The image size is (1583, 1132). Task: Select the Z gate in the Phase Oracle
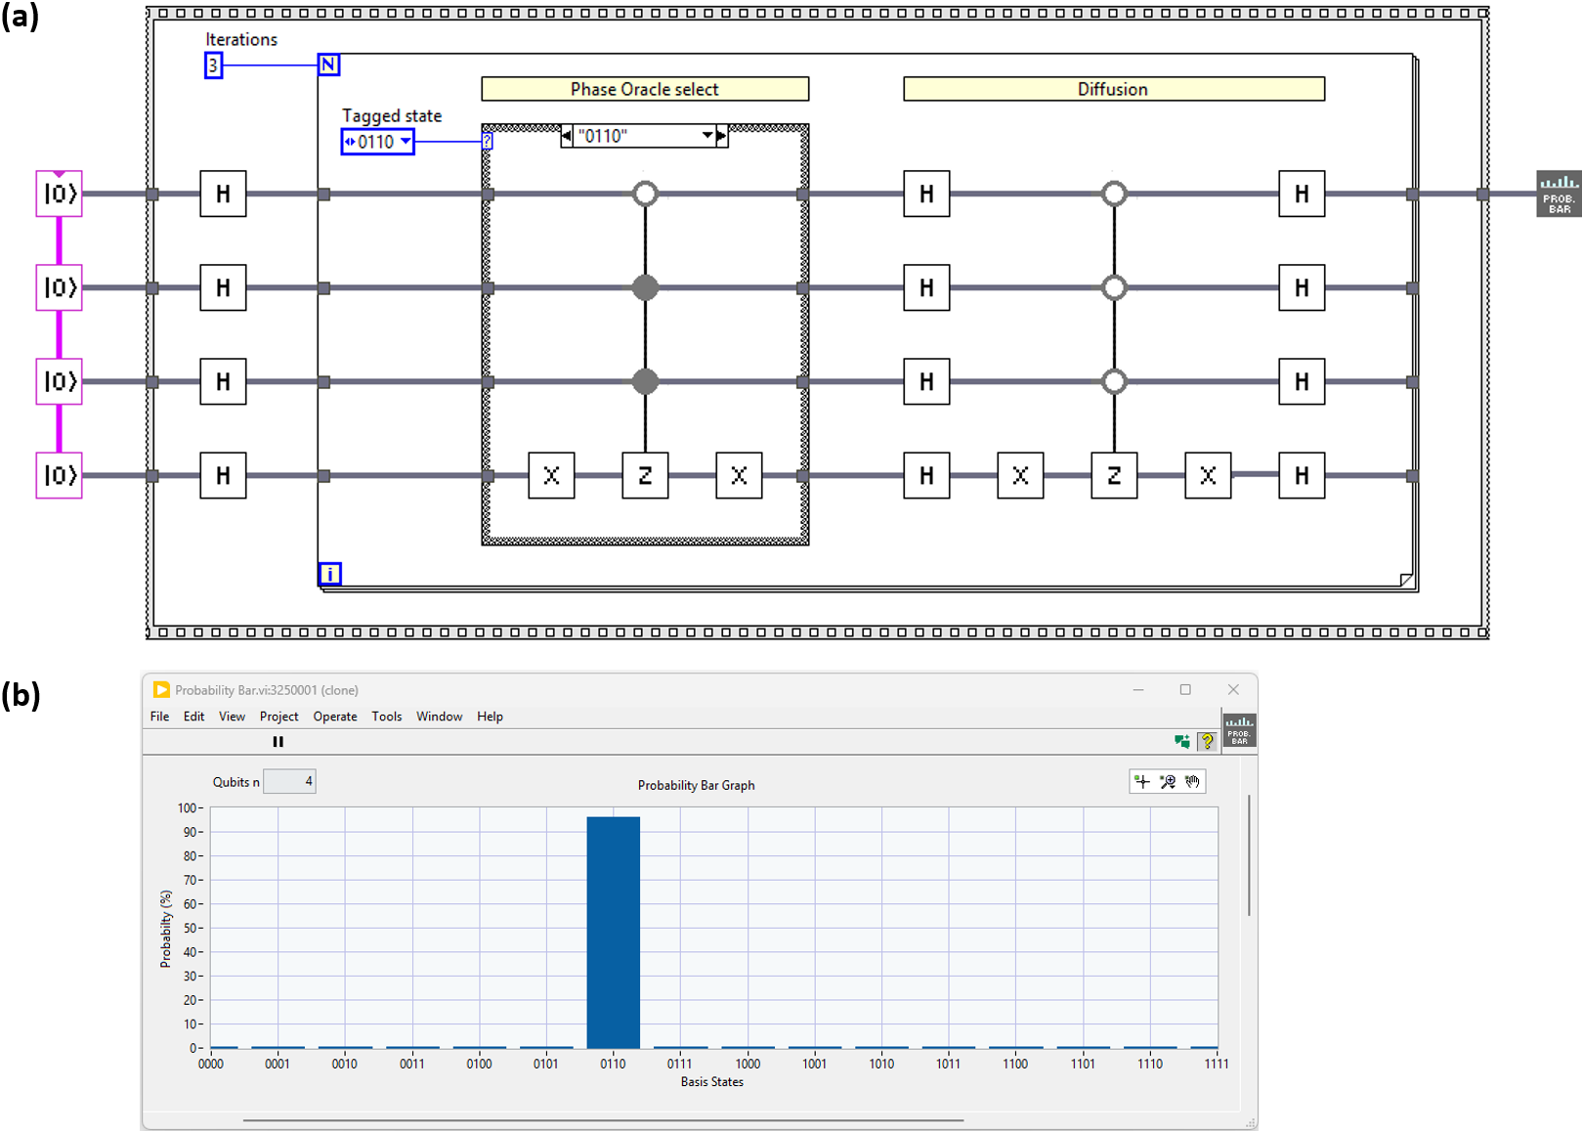coord(645,475)
